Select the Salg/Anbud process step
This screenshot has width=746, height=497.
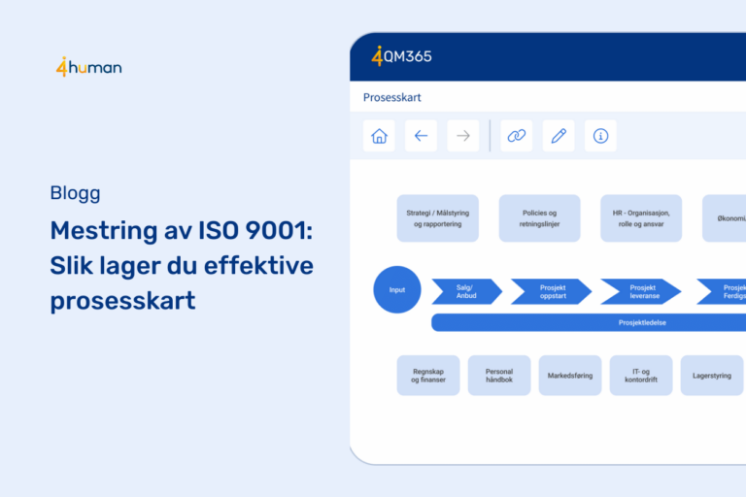click(x=466, y=291)
